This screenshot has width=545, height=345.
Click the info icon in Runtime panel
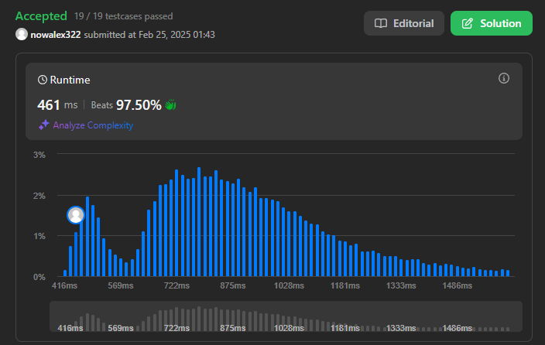(504, 78)
